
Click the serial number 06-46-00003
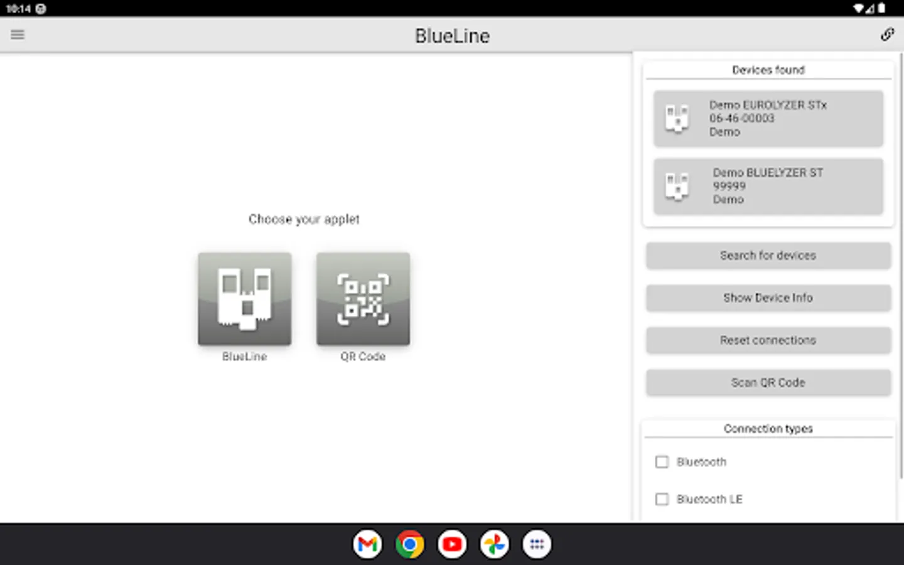[742, 118]
